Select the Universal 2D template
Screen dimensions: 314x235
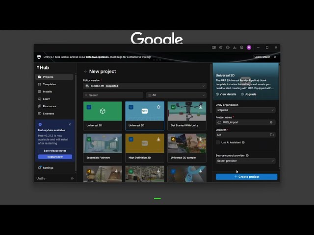[x=103, y=116]
